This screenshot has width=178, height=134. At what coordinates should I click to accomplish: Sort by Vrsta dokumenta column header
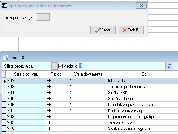pos(88,74)
